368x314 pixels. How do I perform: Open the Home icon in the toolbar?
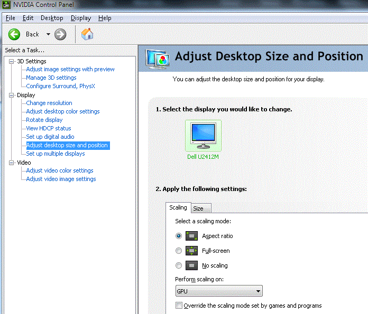coord(87,34)
